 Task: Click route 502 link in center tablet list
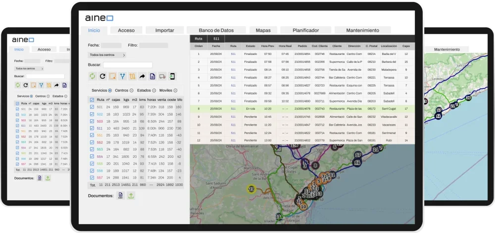click(x=100, y=114)
